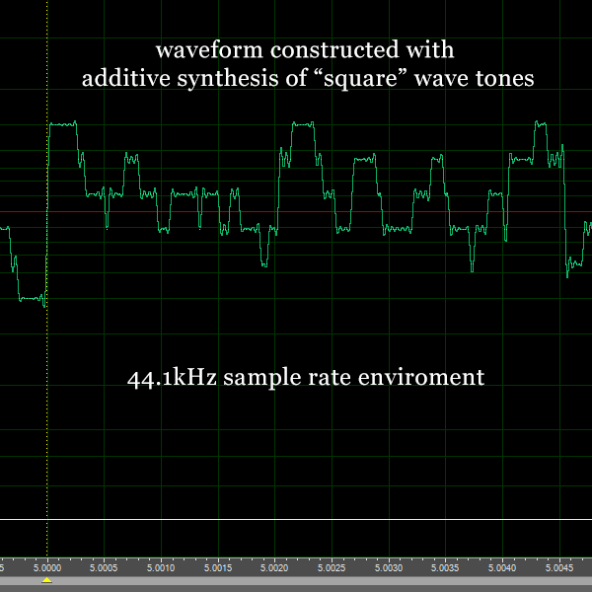This screenshot has width=592, height=592.
Task: Click the first tall waveform peak after cursor
Action: (x=62, y=124)
